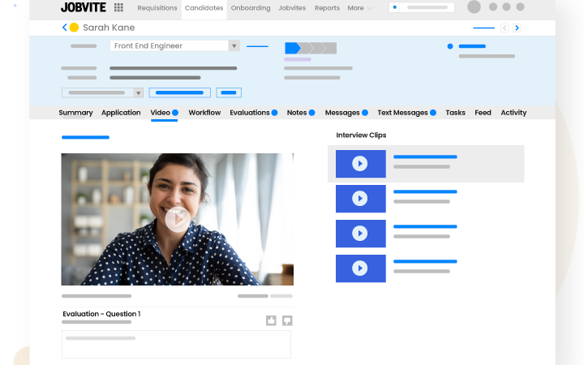584x365 pixels.
Task: Open the Front End Engineer dropdown
Action: (x=174, y=45)
